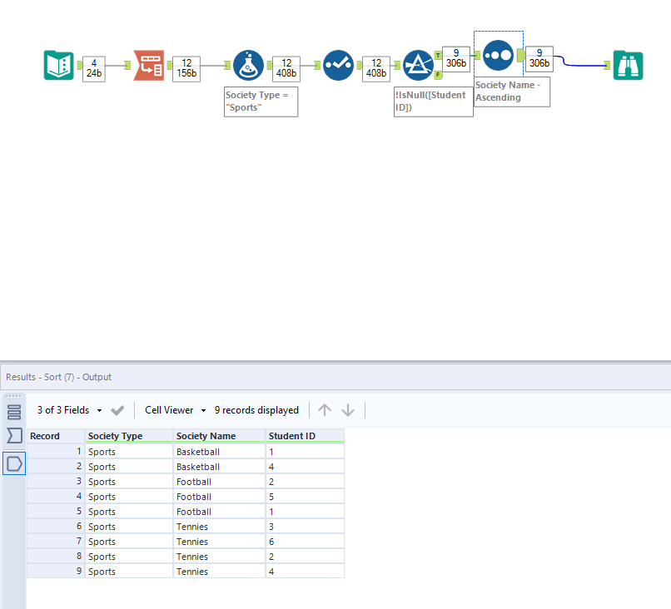Select Student ID cell in record 7
Screen dimensions: 671x609
click(x=305, y=542)
